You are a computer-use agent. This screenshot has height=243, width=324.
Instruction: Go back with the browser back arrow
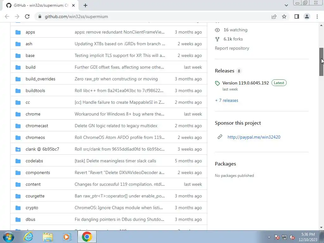pyautogui.click(x=7, y=16)
